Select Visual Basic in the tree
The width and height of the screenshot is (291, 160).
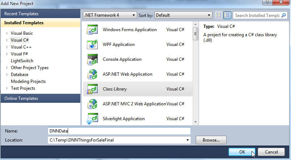pos(22,33)
